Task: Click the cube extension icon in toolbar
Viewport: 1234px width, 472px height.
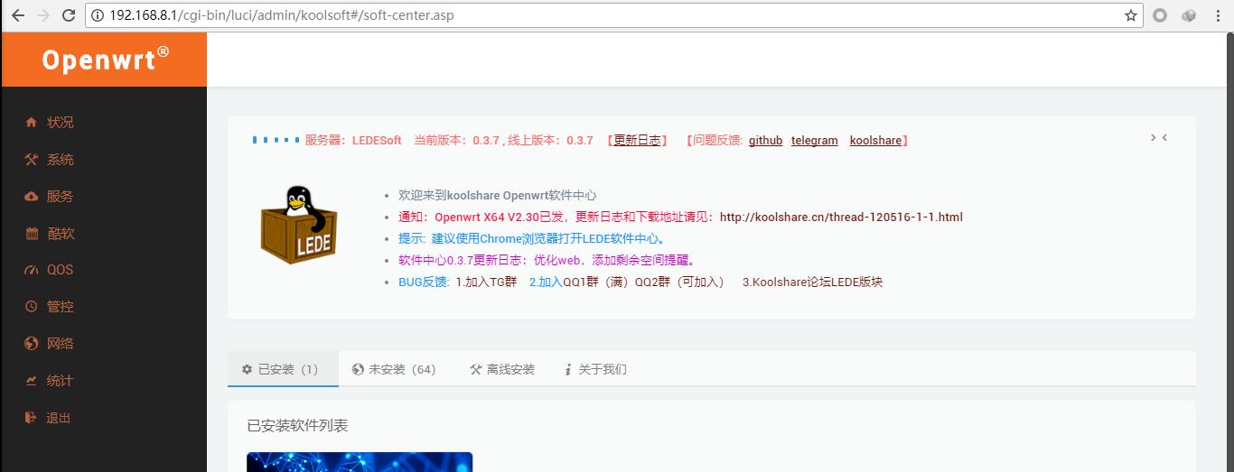Action: (x=1189, y=15)
